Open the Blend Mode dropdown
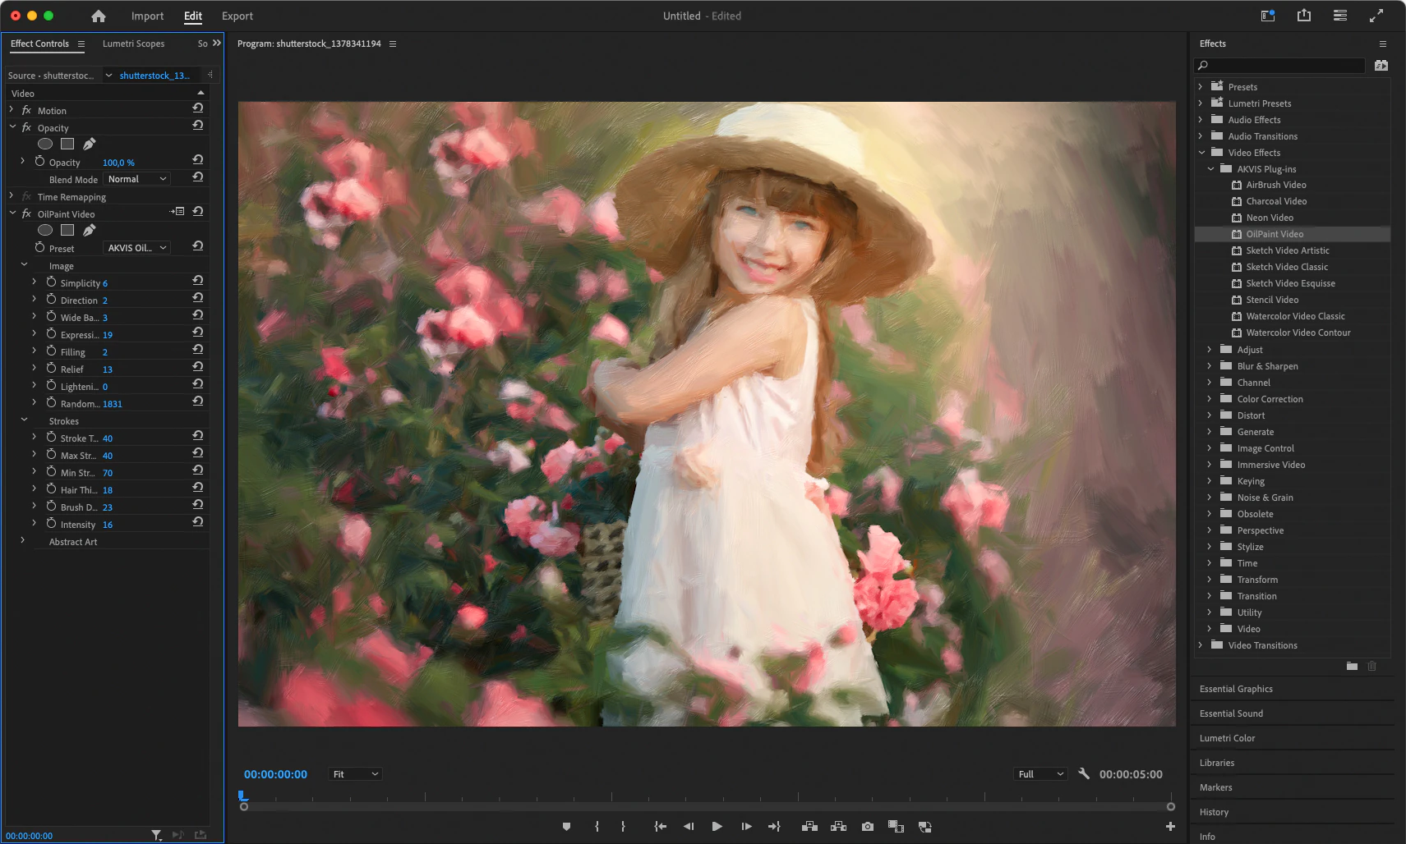 tap(136, 179)
